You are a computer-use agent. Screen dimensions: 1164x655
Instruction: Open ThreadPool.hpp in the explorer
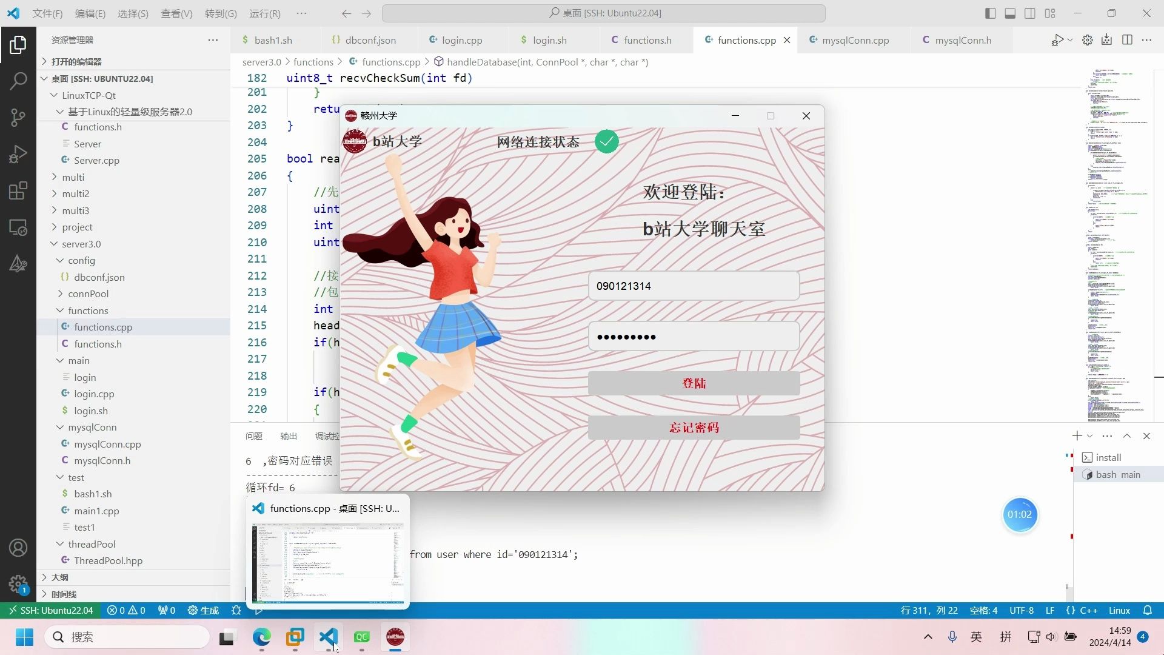click(108, 560)
